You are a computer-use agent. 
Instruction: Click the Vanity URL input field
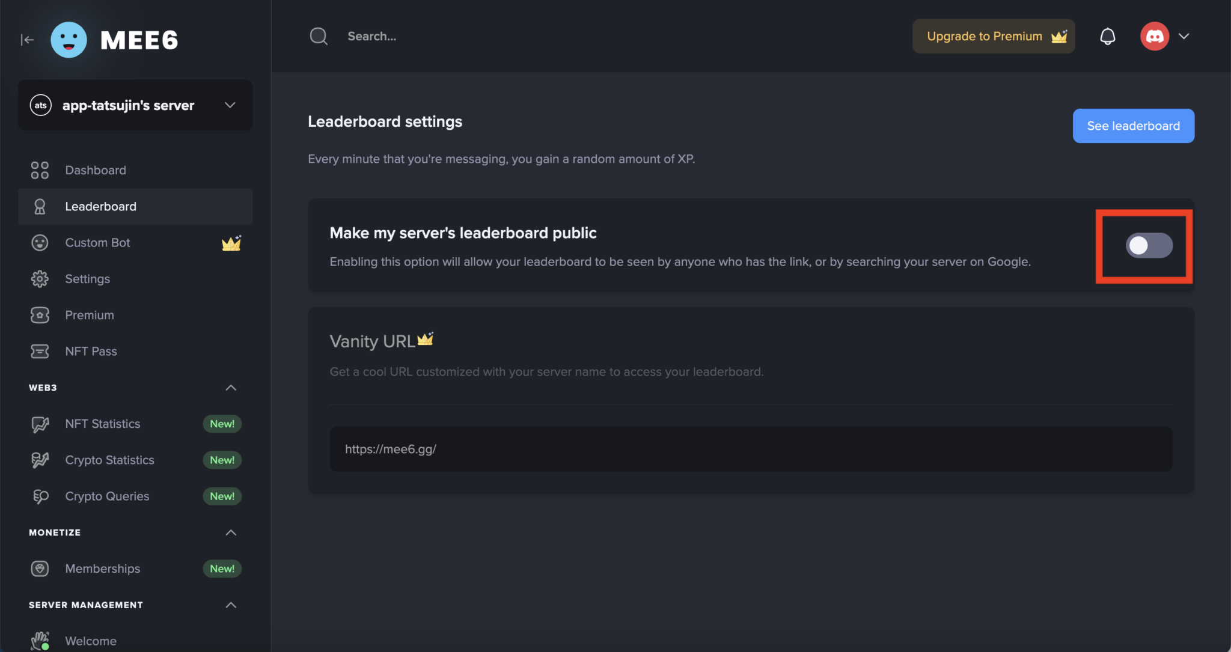click(751, 449)
